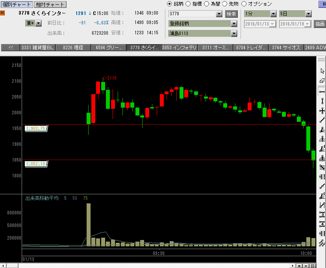Select the horizontal line drawing tool

(322, 92)
